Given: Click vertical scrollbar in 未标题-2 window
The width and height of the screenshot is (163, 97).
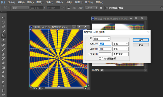Looking at the screenshot, I should pyautogui.click(x=88, y=73).
